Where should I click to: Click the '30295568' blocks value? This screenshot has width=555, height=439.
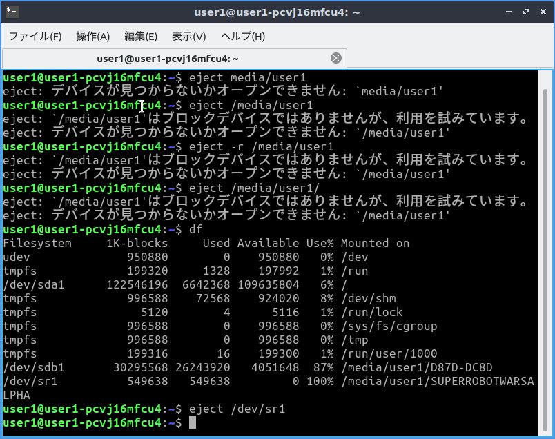pyautogui.click(x=141, y=367)
